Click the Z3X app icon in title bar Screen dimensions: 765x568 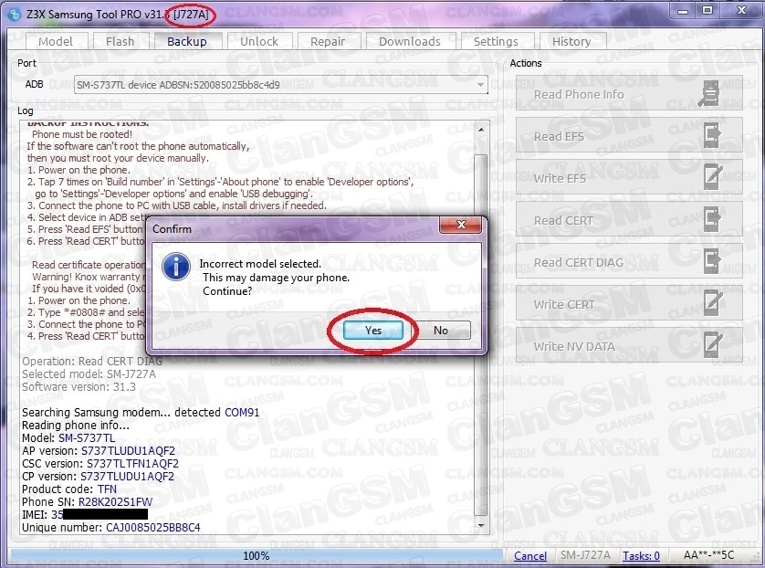[14, 14]
